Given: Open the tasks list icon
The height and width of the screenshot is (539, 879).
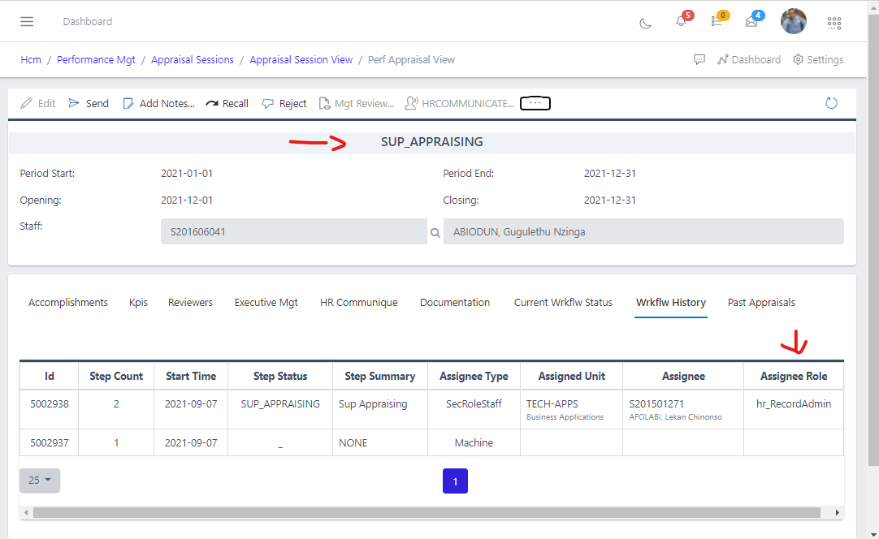Looking at the screenshot, I should [717, 22].
